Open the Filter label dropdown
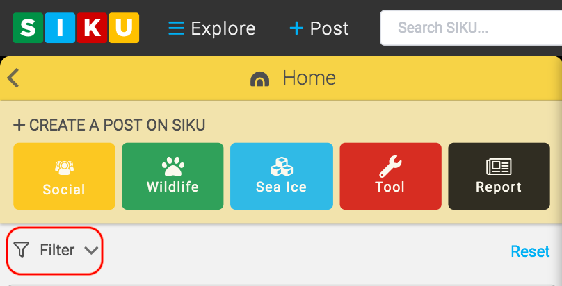The height and width of the screenshot is (286, 562). click(57, 250)
